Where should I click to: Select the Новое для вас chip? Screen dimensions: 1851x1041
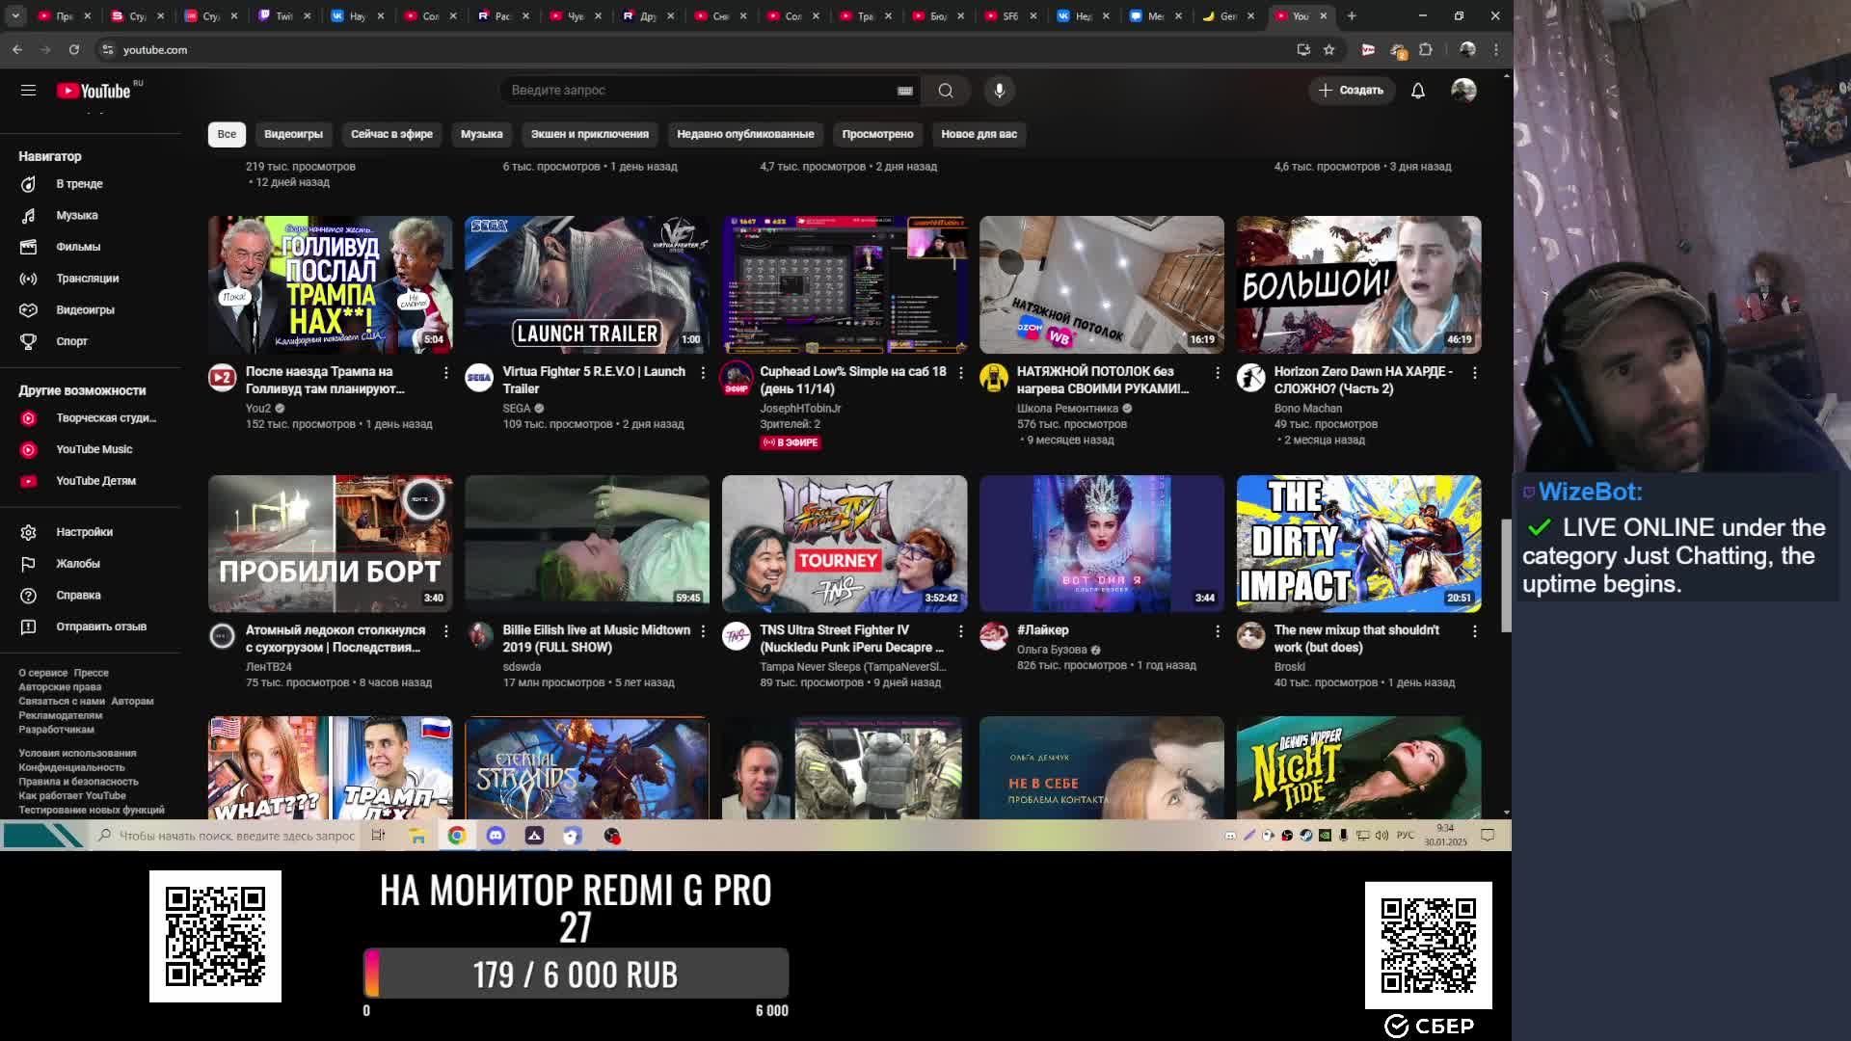coord(978,134)
